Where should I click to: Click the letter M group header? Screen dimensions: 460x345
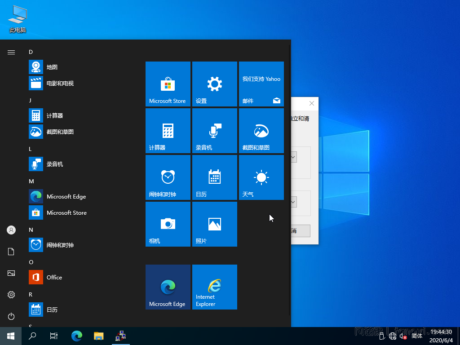click(x=31, y=181)
